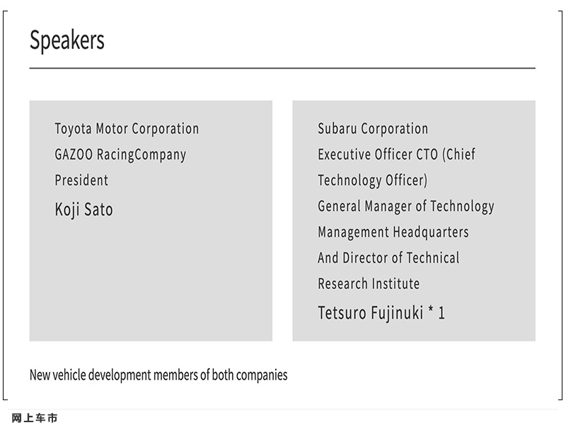
Task: Click the President title text
Action: [x=81, y=181]
